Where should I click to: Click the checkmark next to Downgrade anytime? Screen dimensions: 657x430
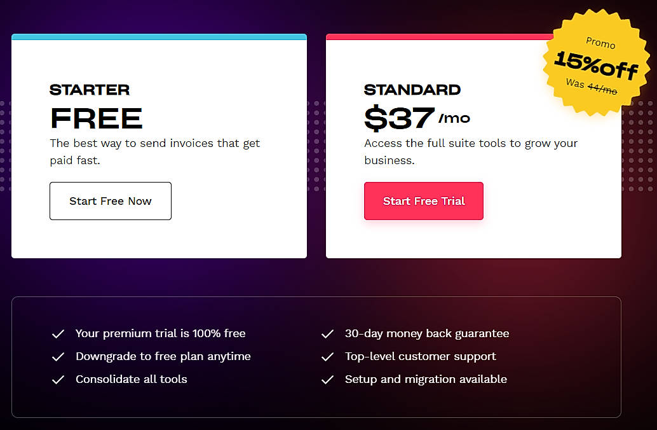pyautogui.click(x=58, y=356)
